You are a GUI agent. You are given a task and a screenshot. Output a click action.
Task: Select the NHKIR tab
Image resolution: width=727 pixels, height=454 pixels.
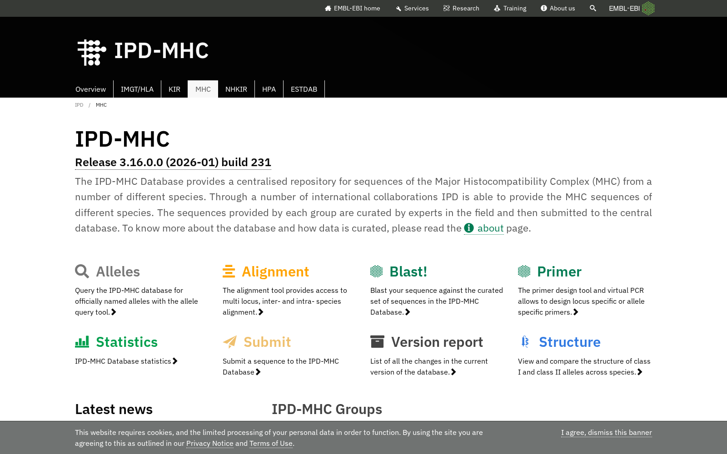coord(236,89)
